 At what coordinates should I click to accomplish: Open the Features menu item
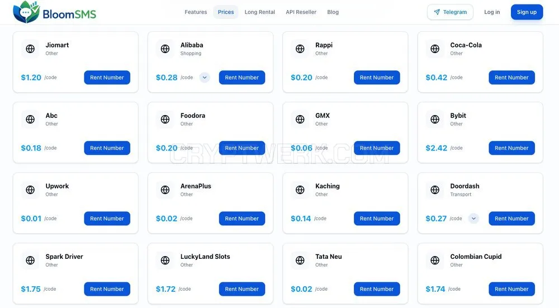pyautogui.click(x=196, y=12)
